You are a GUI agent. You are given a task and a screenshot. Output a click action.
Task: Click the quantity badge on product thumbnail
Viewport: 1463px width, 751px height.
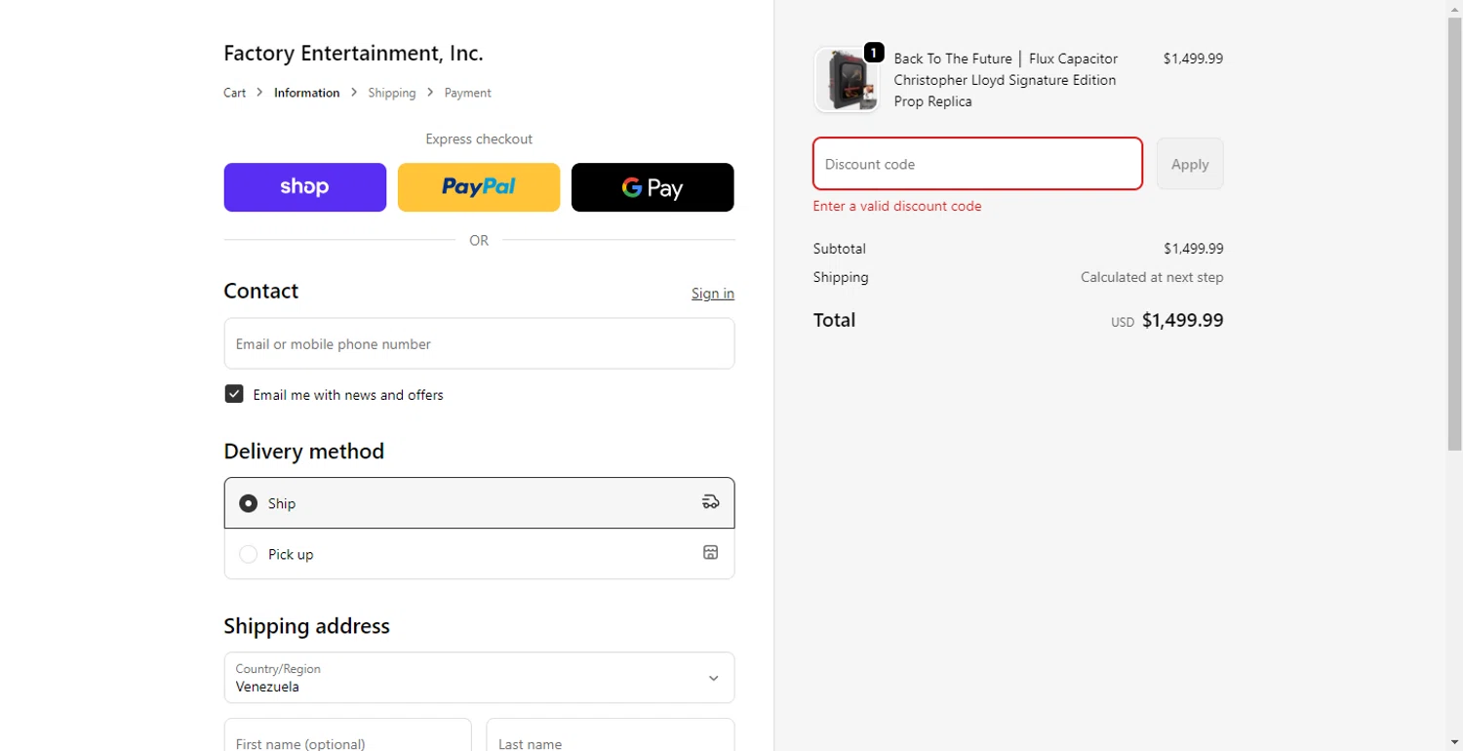[874, 52]
